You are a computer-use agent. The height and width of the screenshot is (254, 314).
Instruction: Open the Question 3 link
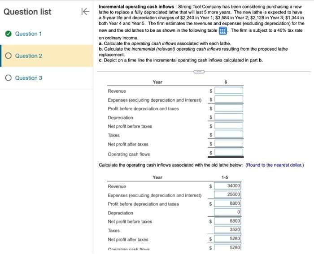[29, 78]
